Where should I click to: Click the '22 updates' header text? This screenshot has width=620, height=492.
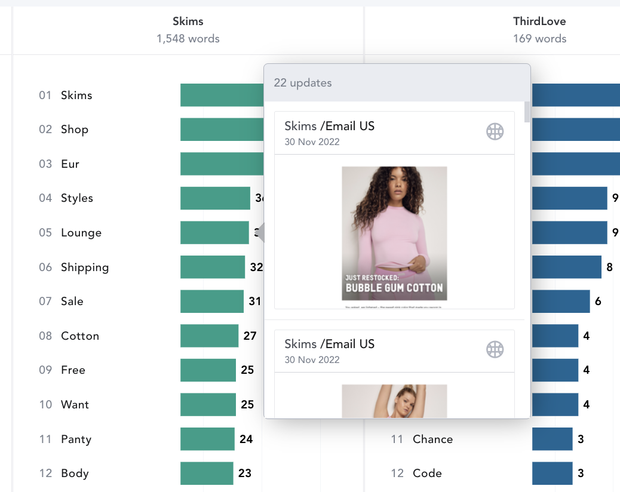click(x=303, y=83)
